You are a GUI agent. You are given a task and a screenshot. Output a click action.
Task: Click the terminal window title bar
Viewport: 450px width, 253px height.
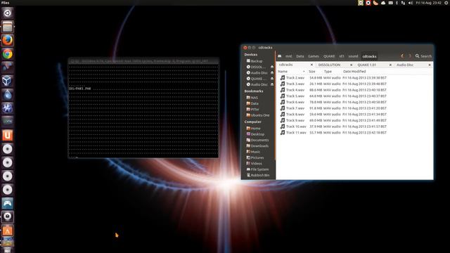tap(143, 61)
